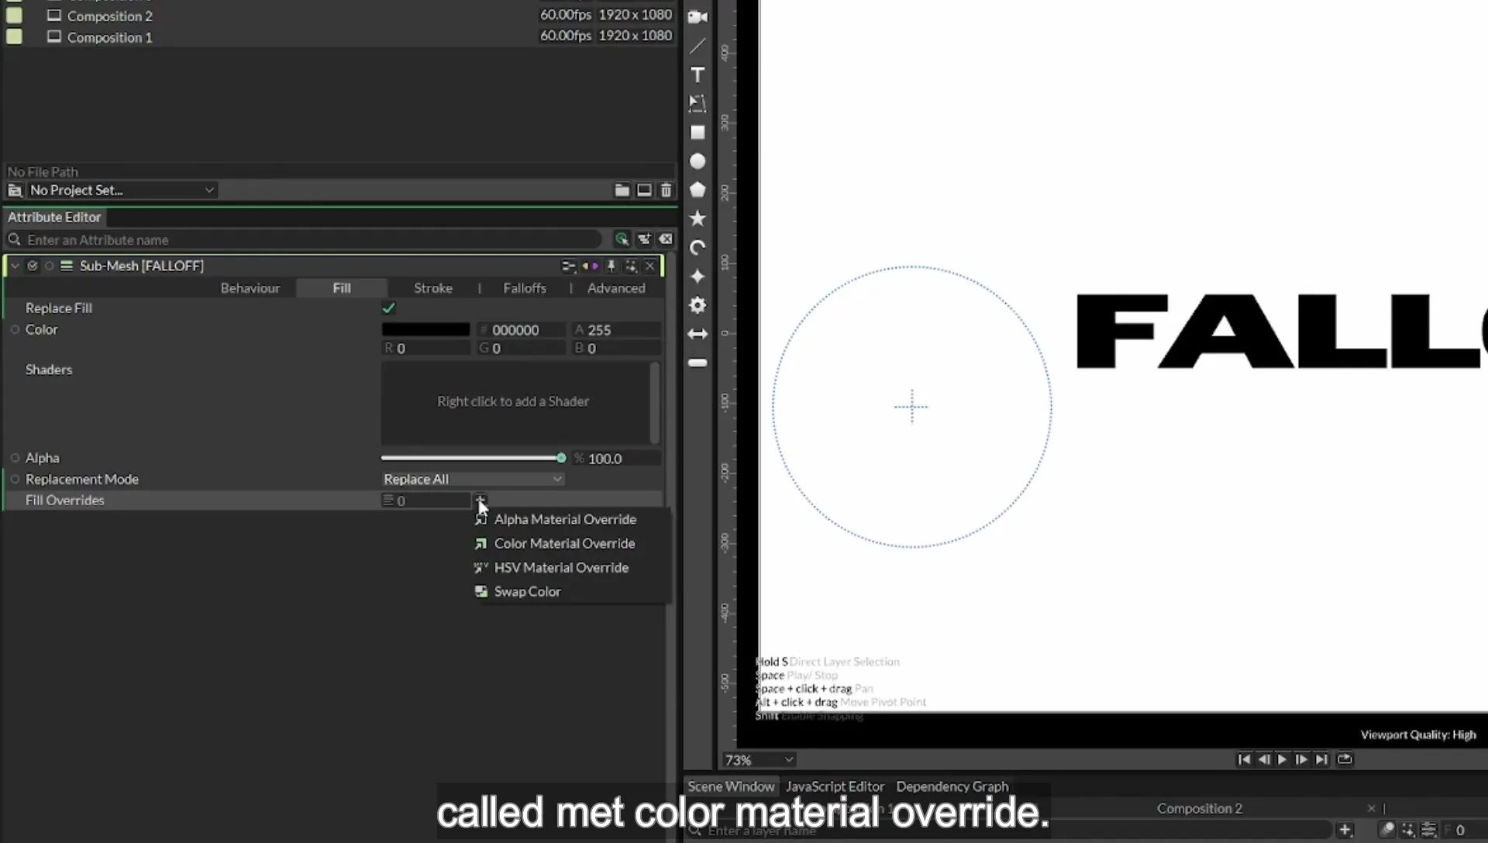Image resolution: width=1488 pixels, height=843 pixels.
Task: Select the Camera tool
Action: click(x=697, y=17)
